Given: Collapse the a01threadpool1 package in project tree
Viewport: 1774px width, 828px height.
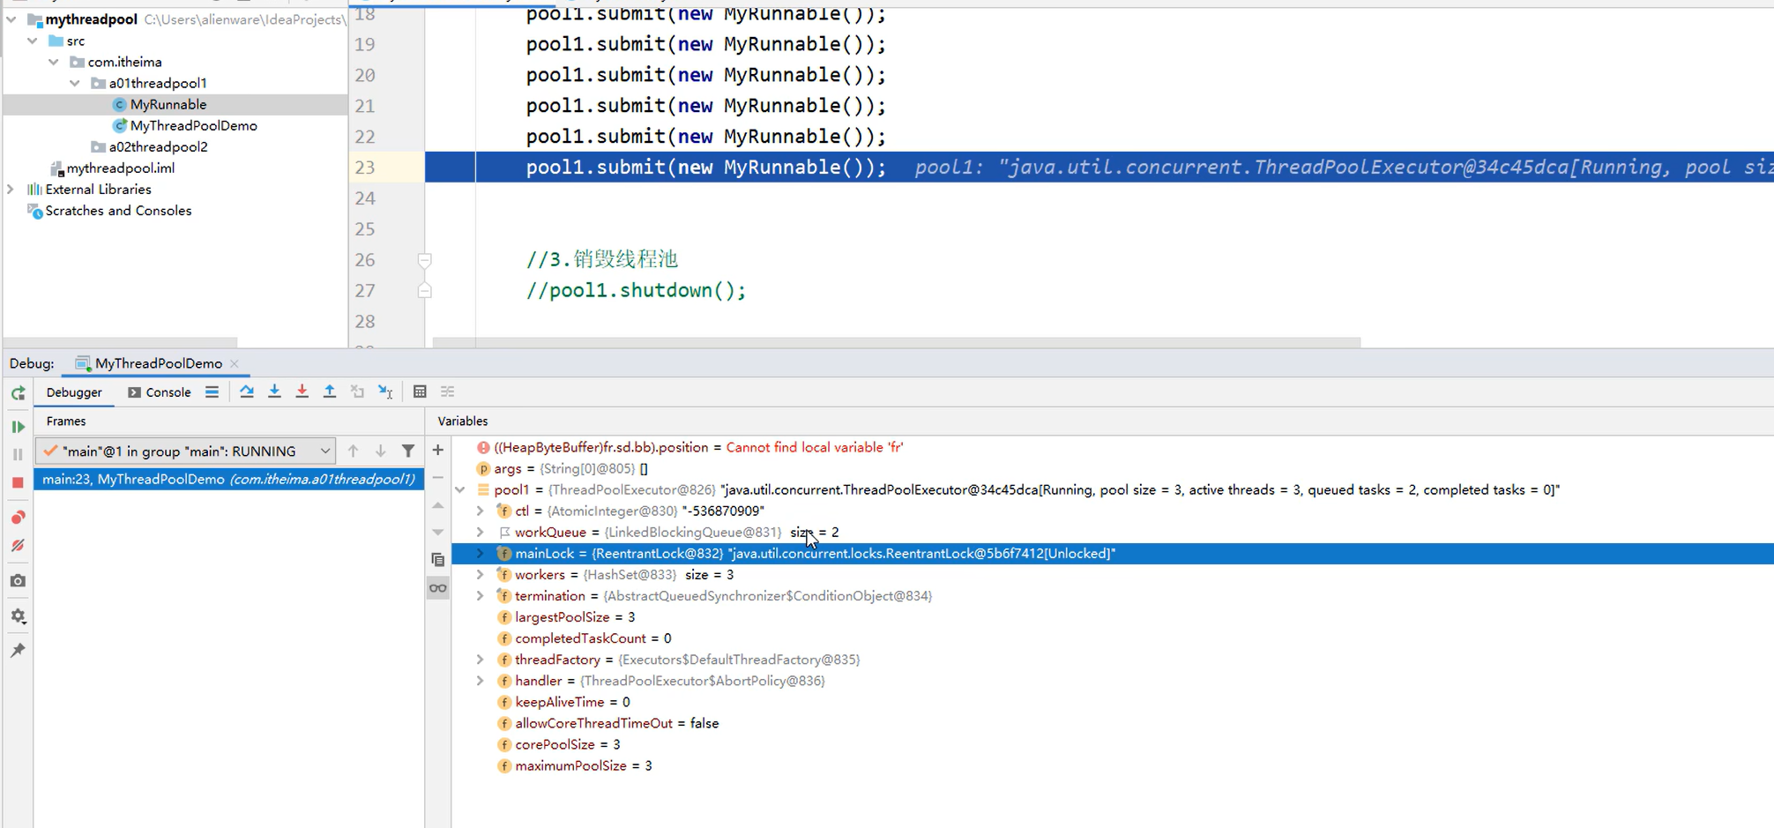Looking at the screenshot, I should pos(76,83).
